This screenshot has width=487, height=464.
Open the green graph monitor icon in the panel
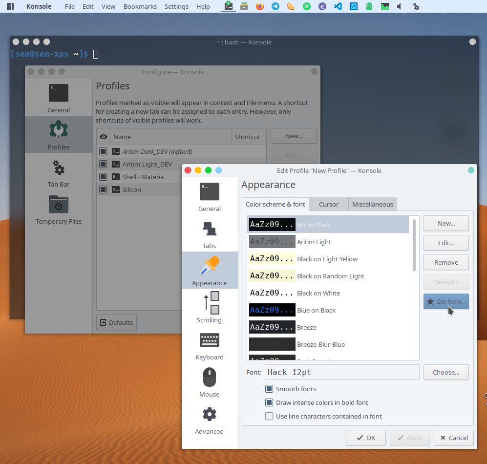(385, 6)
